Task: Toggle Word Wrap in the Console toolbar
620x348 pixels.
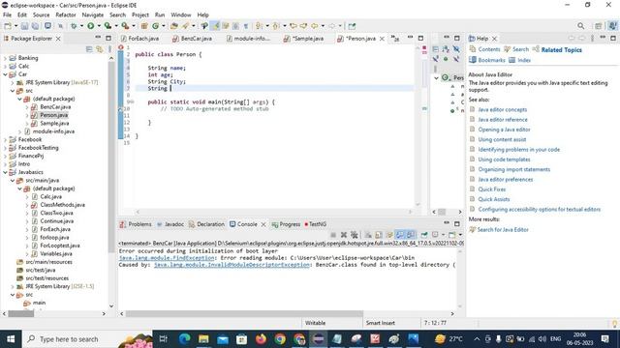Action: [389, 235]
